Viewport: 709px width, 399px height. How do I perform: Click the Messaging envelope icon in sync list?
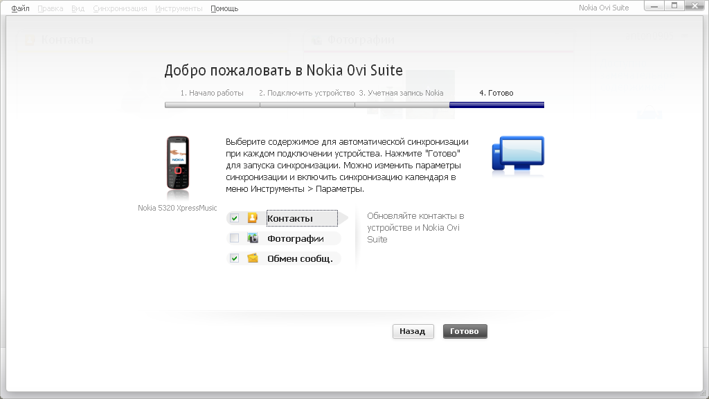[253, 258]
